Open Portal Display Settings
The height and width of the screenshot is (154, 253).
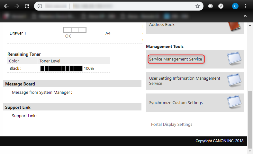coord(172,124)
